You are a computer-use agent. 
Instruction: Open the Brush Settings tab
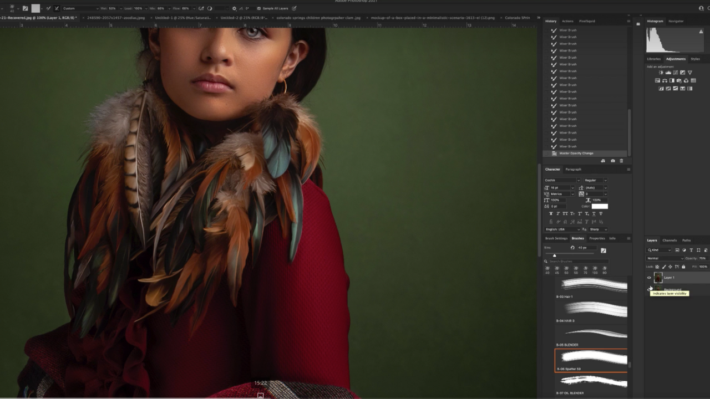[556, 238]
